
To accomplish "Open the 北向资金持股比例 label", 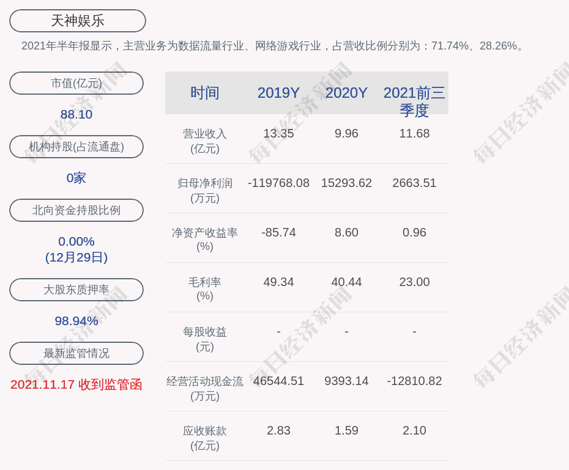I will click(76, 210).
